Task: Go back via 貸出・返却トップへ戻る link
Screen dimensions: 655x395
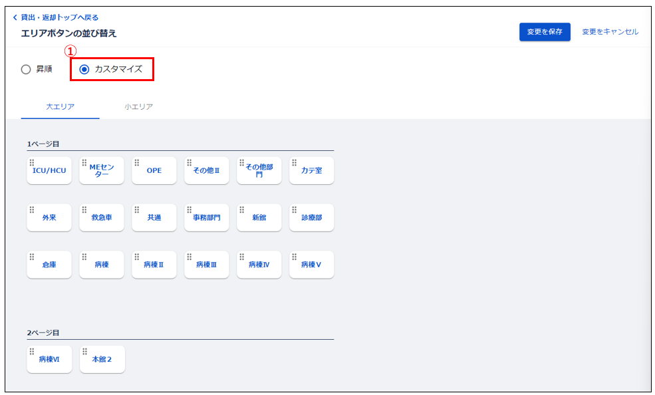Action: click(x=56, y=17)
